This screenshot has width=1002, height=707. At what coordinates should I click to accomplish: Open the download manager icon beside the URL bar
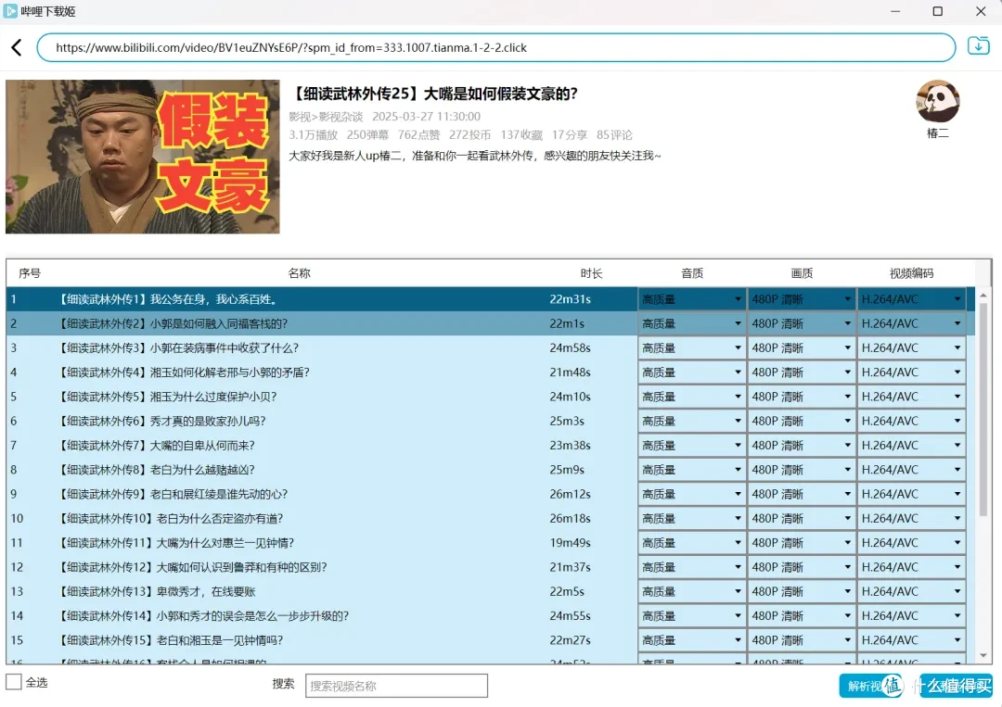point(979,46)
